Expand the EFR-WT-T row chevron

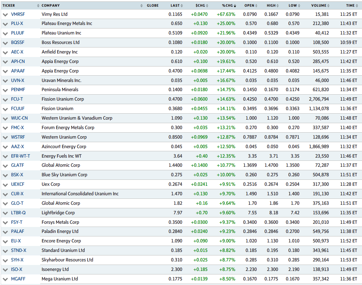point(5,157)
